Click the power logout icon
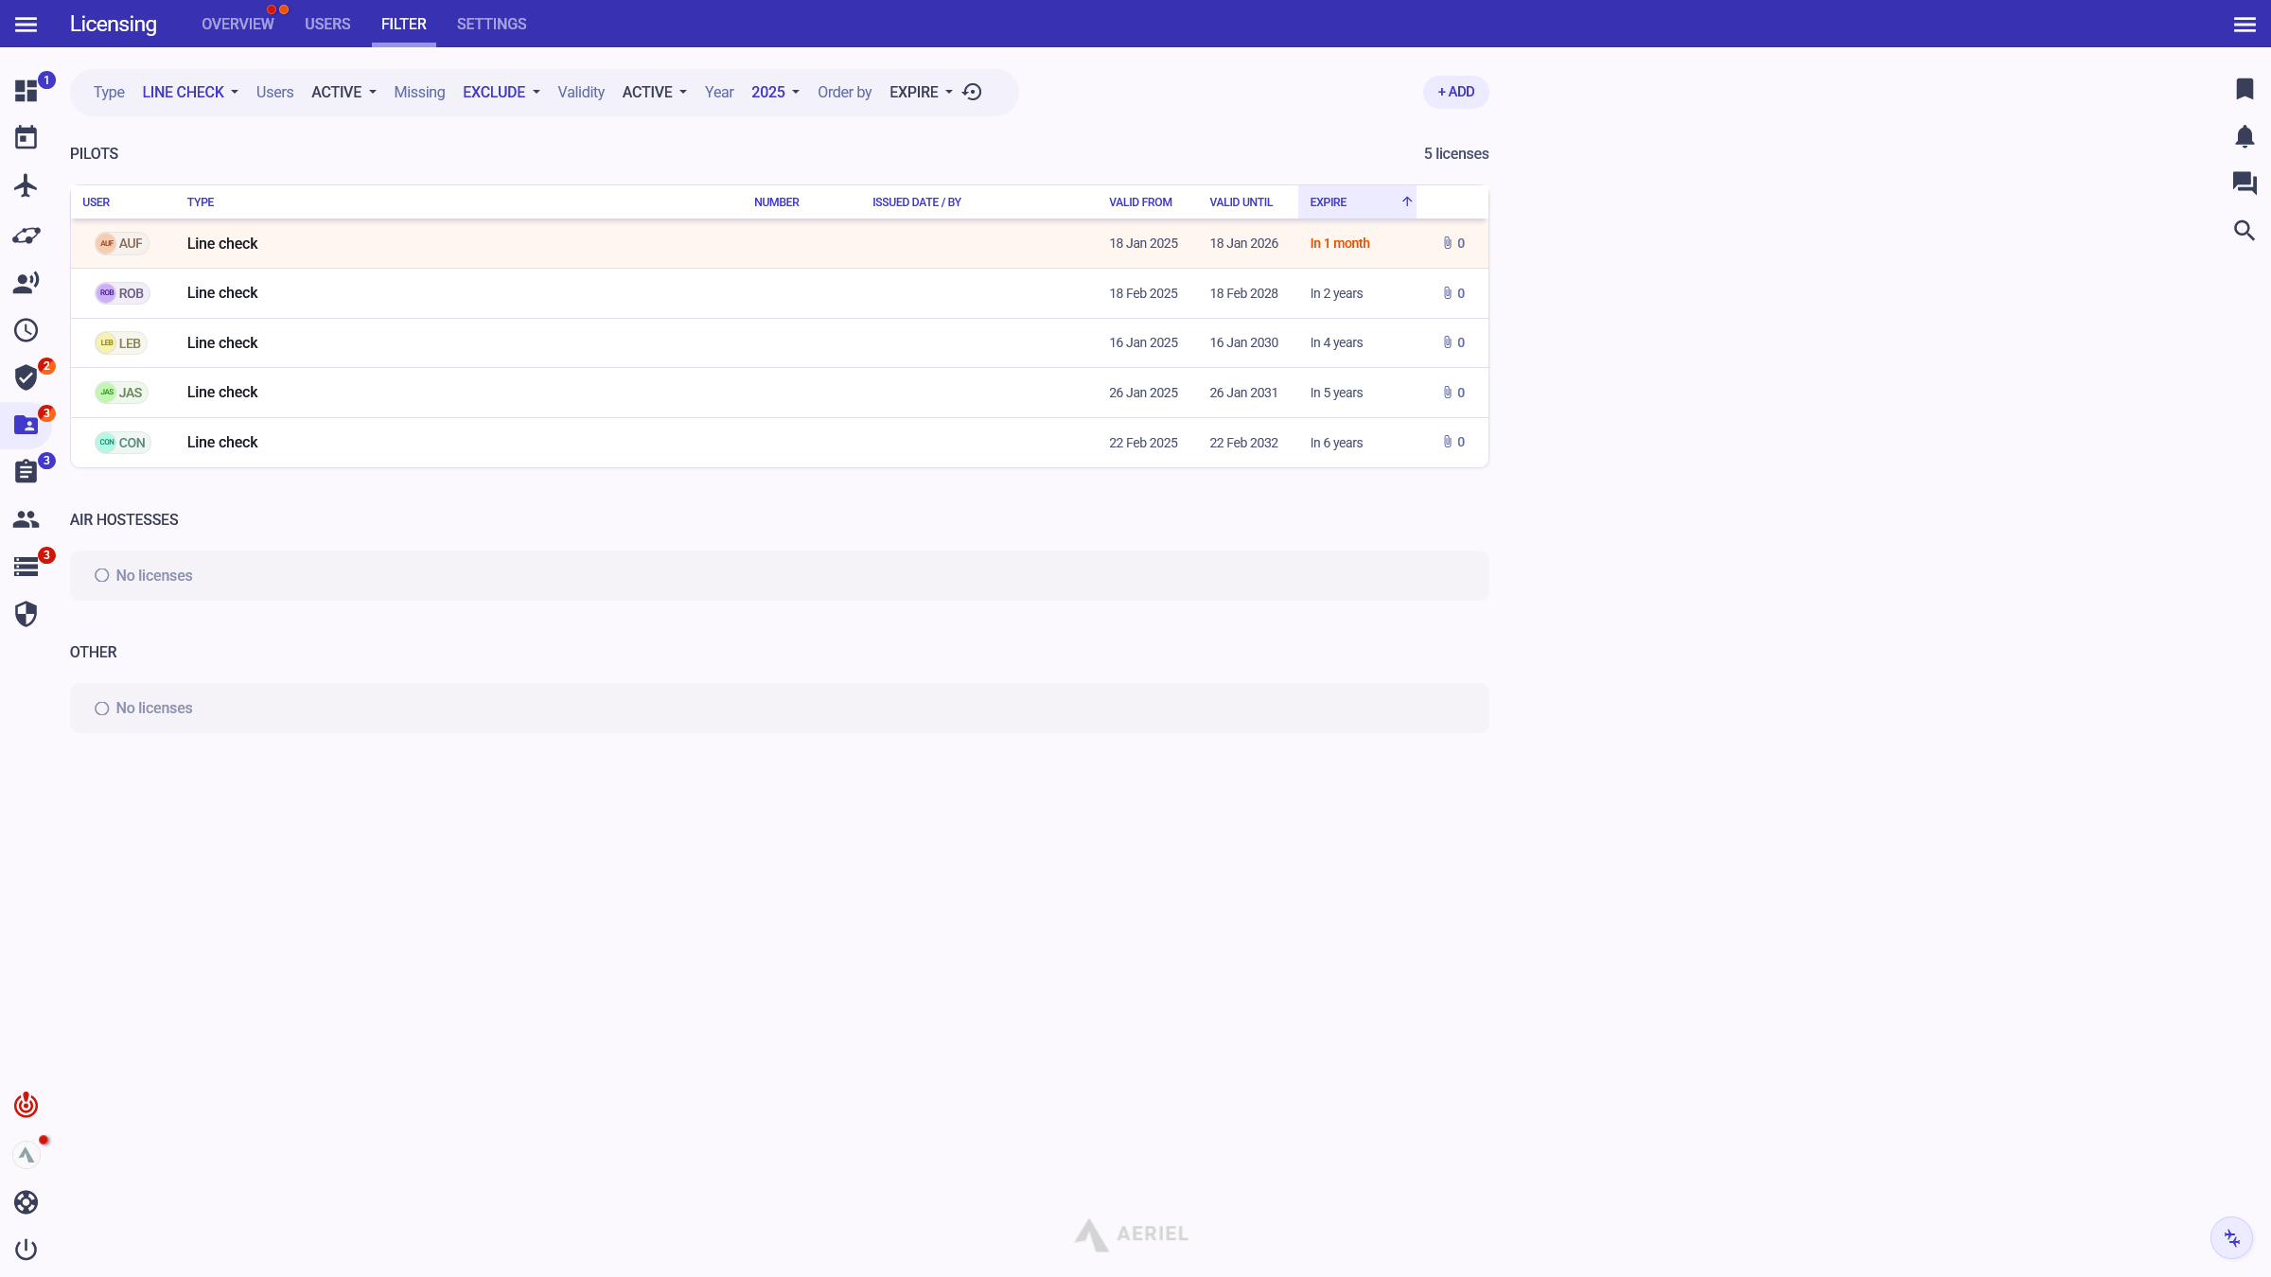This screenshot has width=2271, height=1277. pos(26,1250)
